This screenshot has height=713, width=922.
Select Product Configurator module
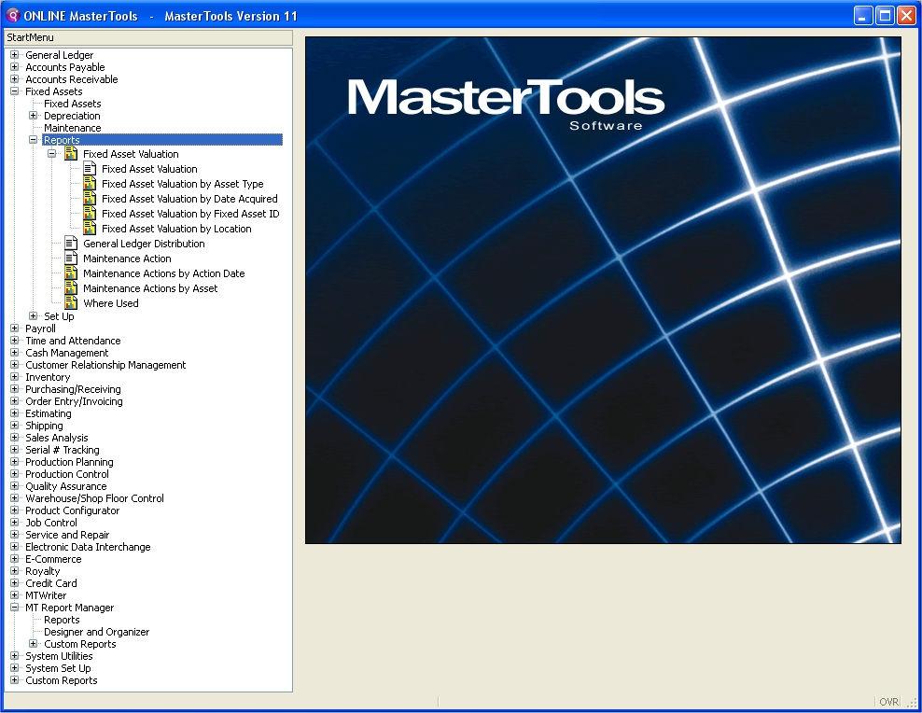pyautogui.click(x=73, y=510)
